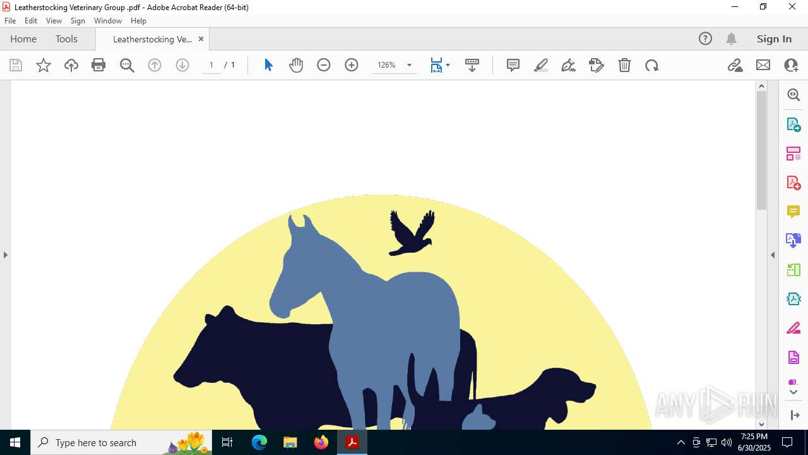Open the Help question mark icon
Screen dimensions: 808x455
click(705, 39)
